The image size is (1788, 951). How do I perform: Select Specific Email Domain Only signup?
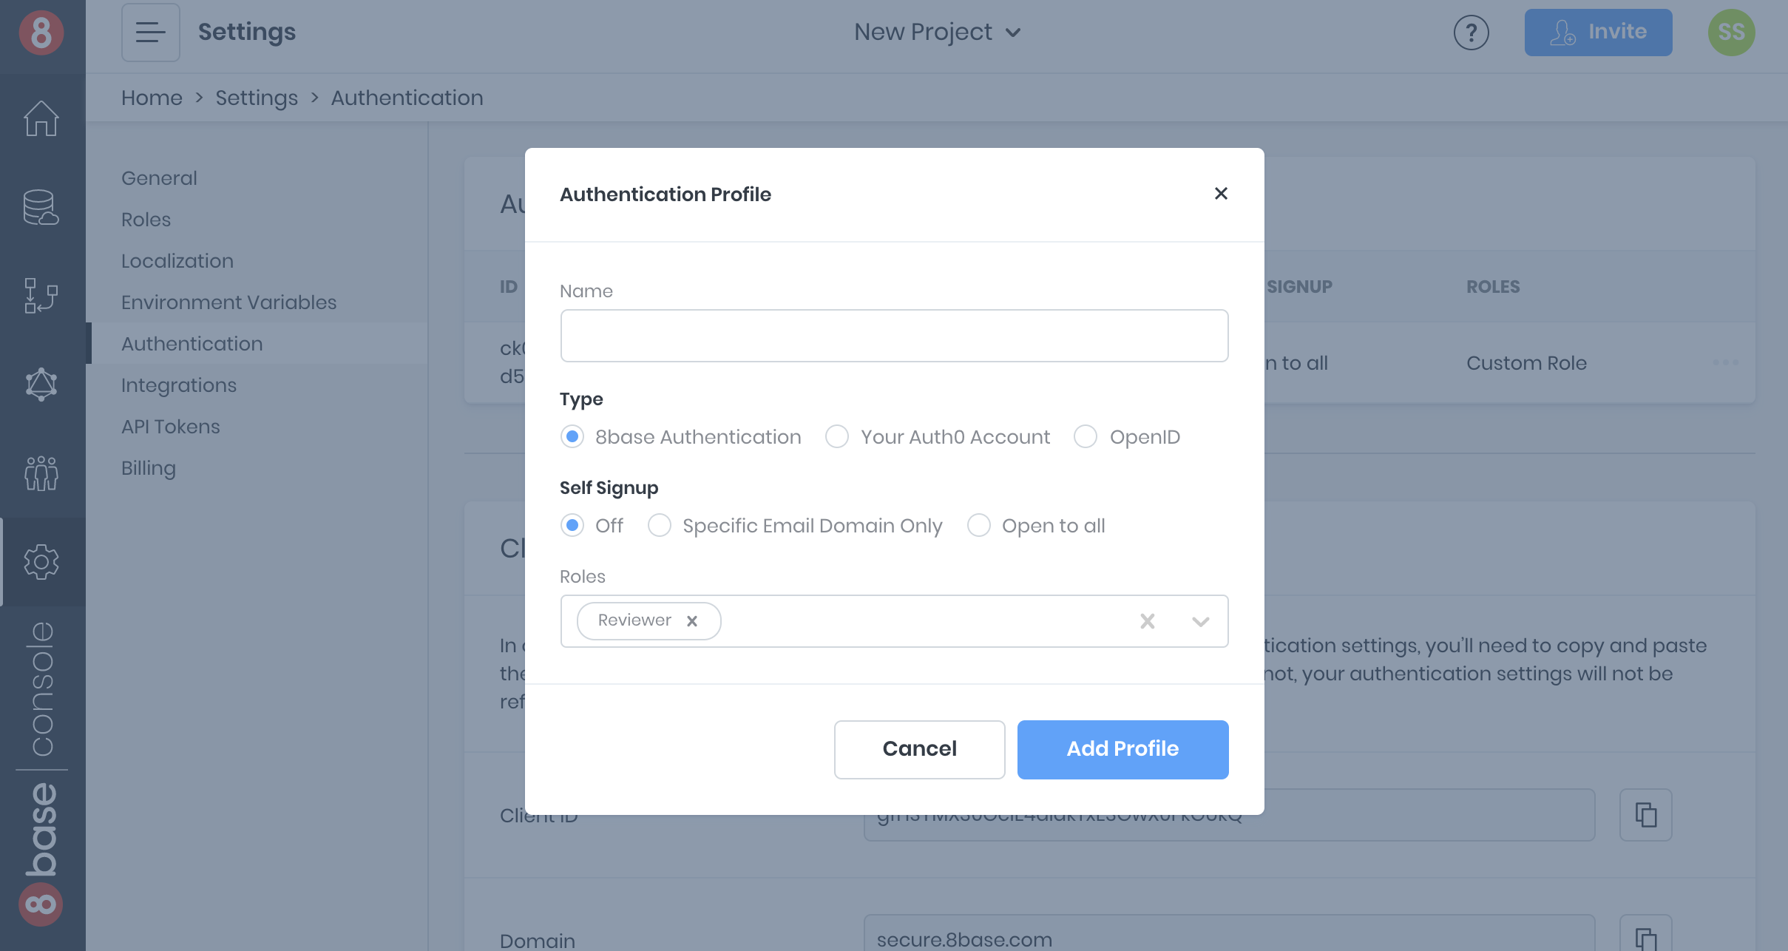tap(660, 526)
